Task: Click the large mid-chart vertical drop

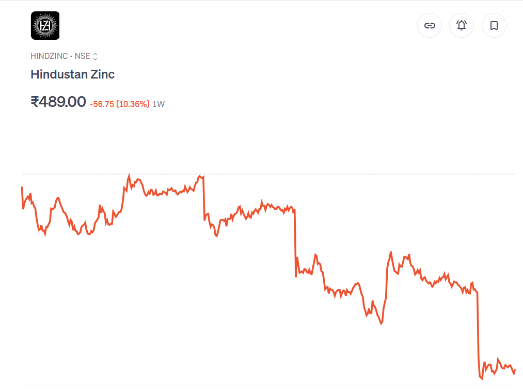Action: 295,243
